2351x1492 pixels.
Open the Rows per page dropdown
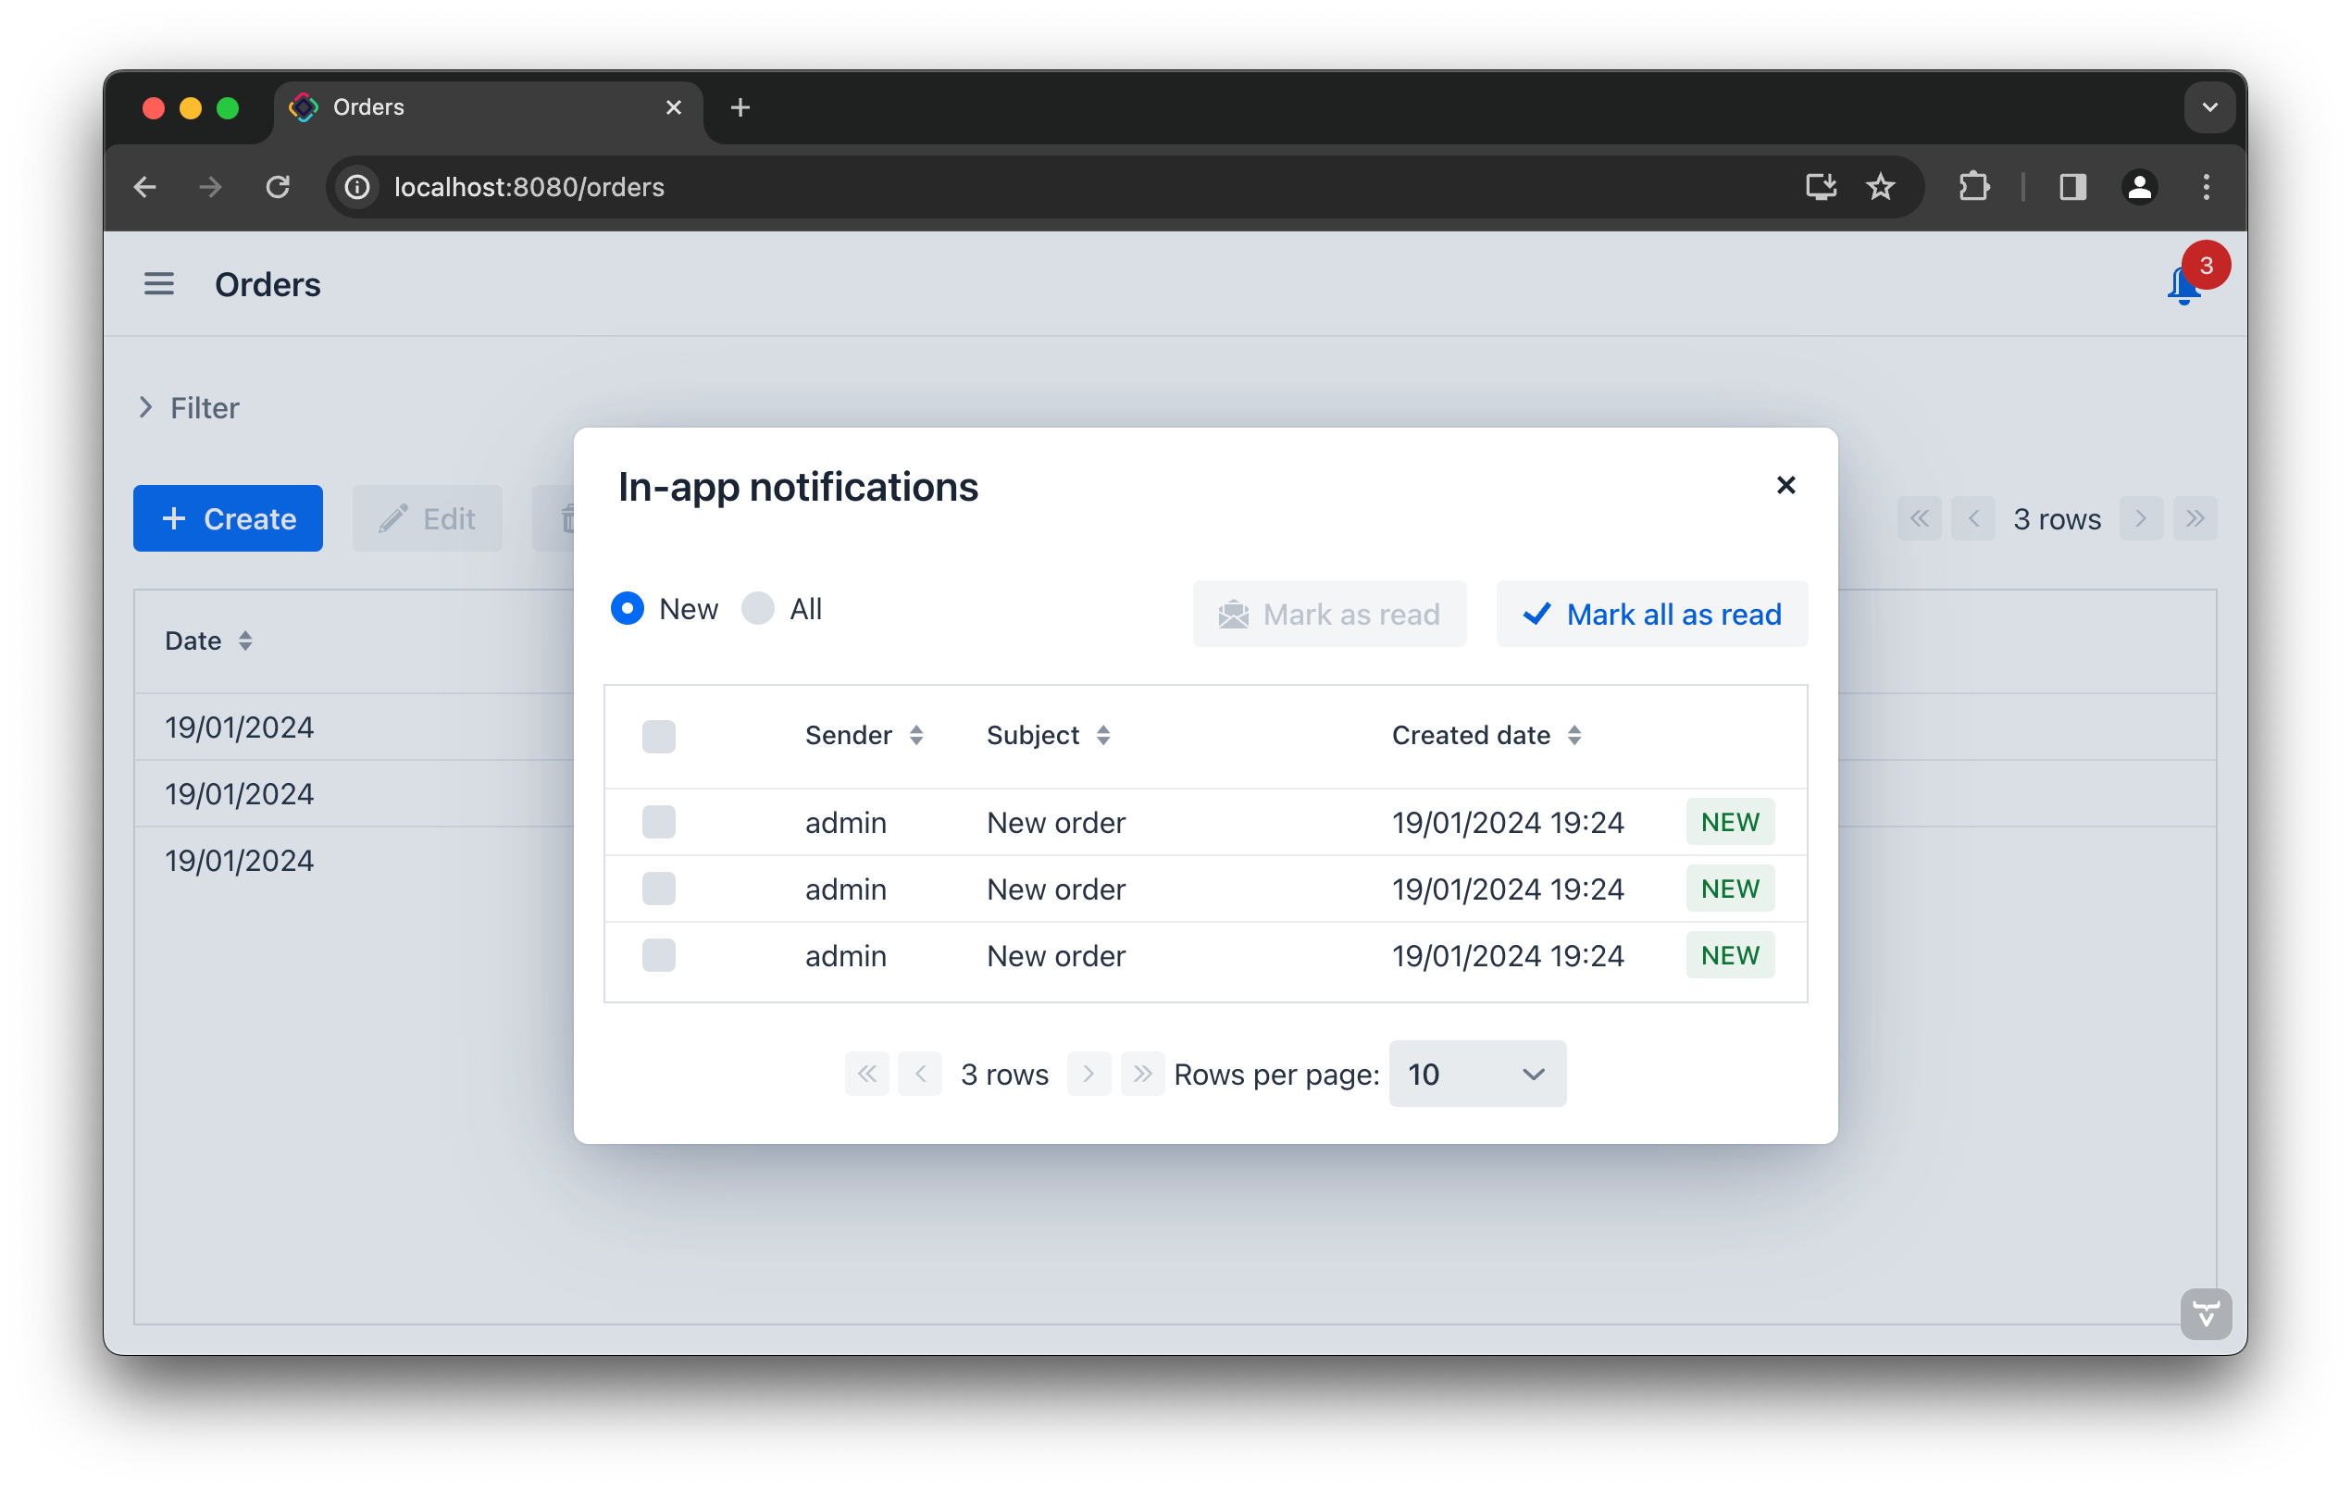tap(1476, 1074)
